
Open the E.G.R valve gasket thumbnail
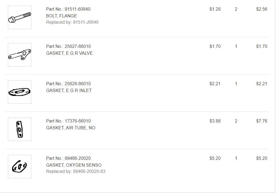pos(20,55)
